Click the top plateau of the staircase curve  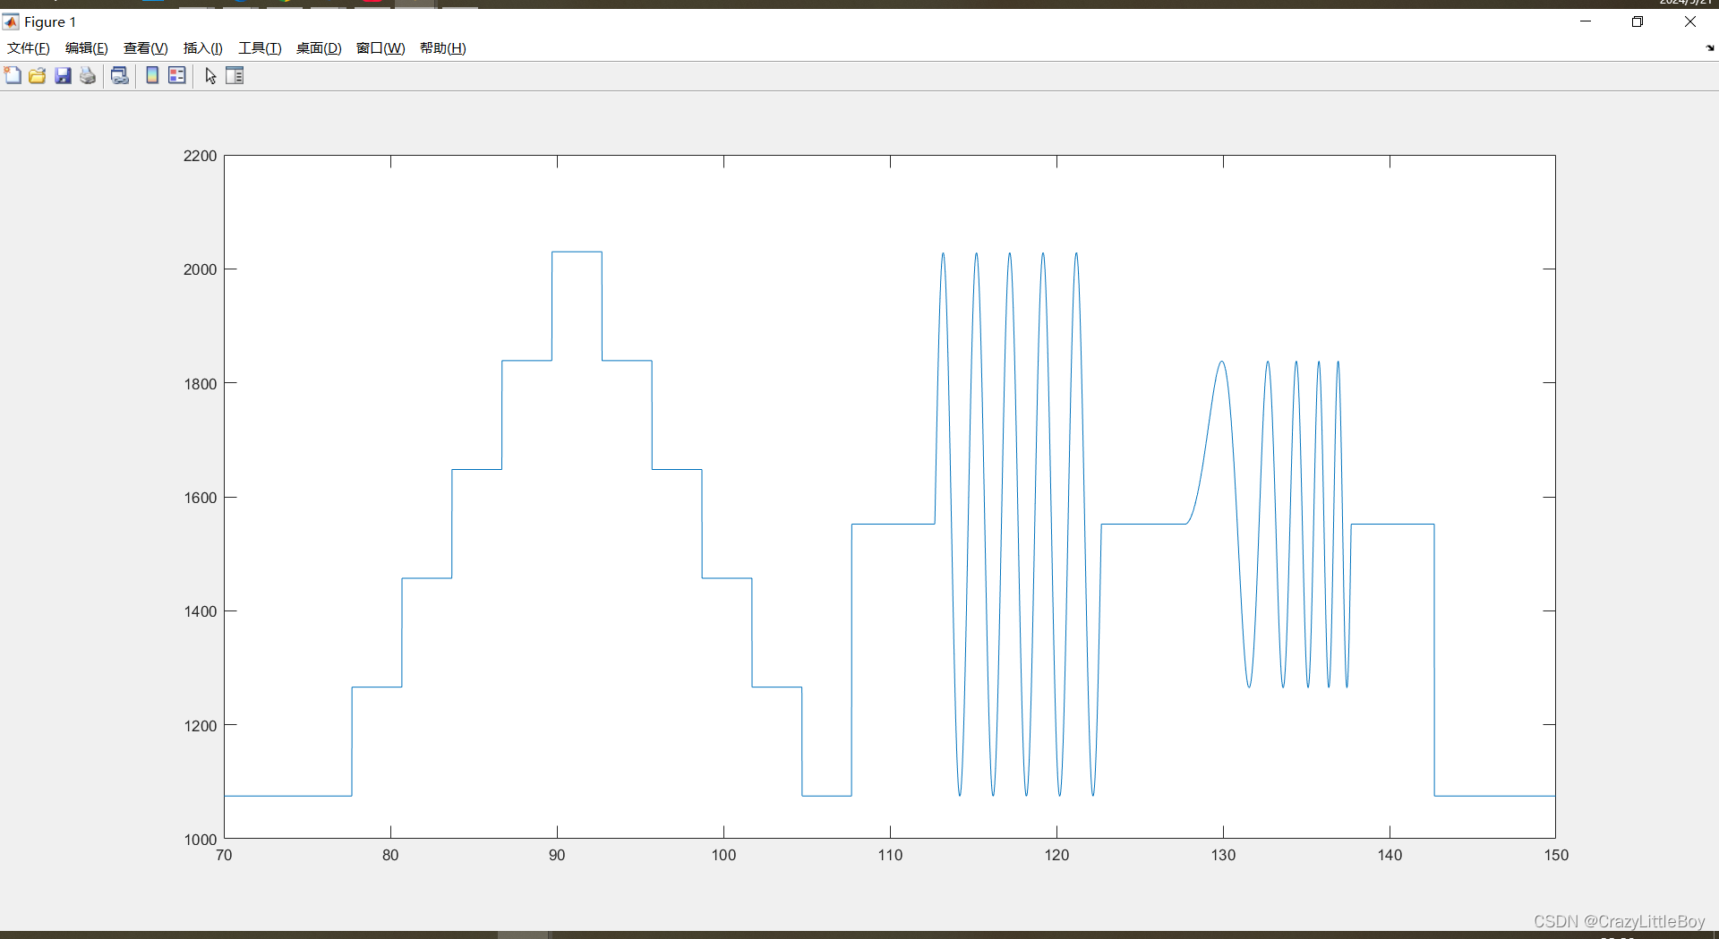[x=577, y=252]
